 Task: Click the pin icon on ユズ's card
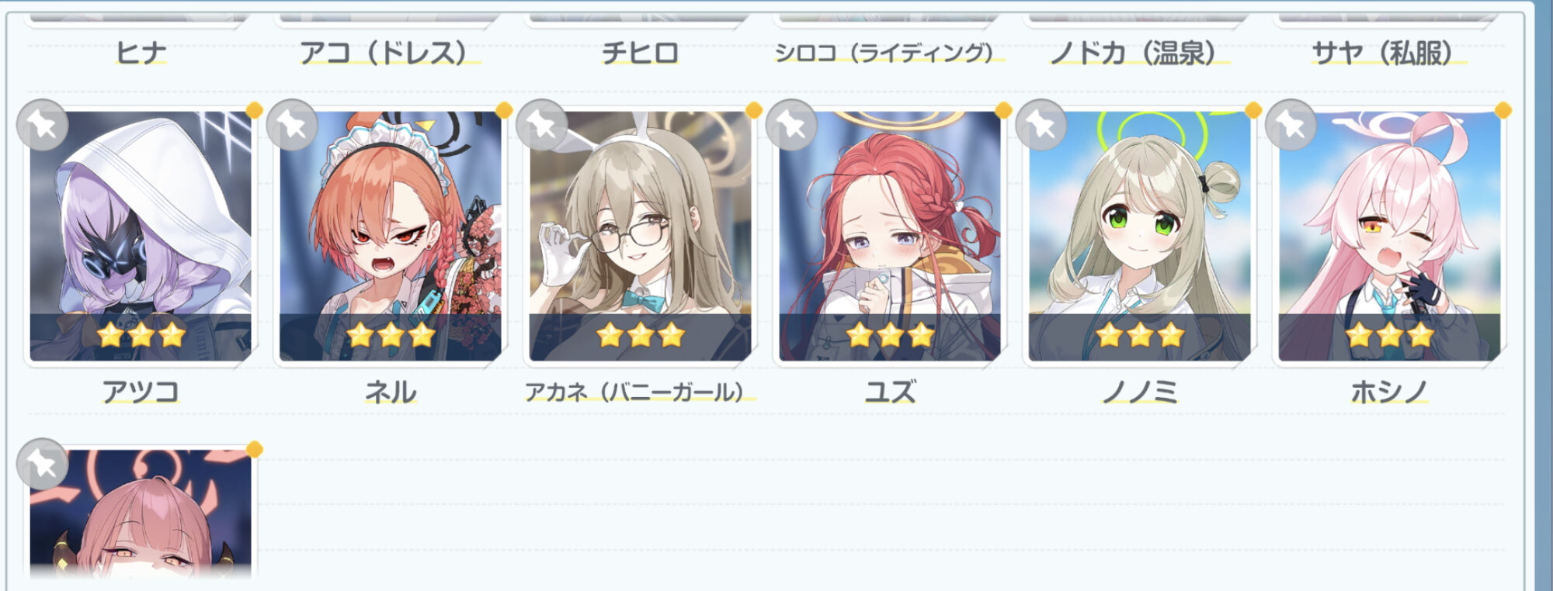click(791, 126)
